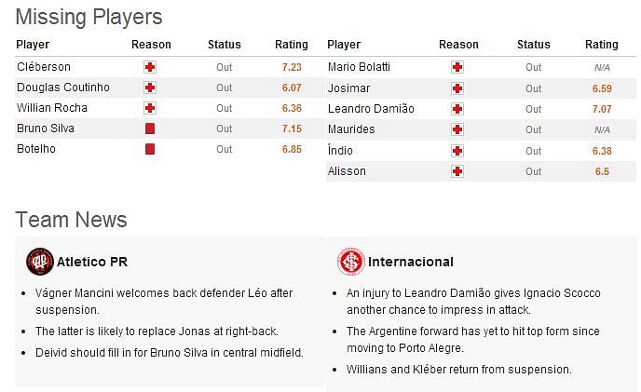This screenshot has height=392, width=641.
Task: Click the Atletico PR team heading
Action: [92, 262]
